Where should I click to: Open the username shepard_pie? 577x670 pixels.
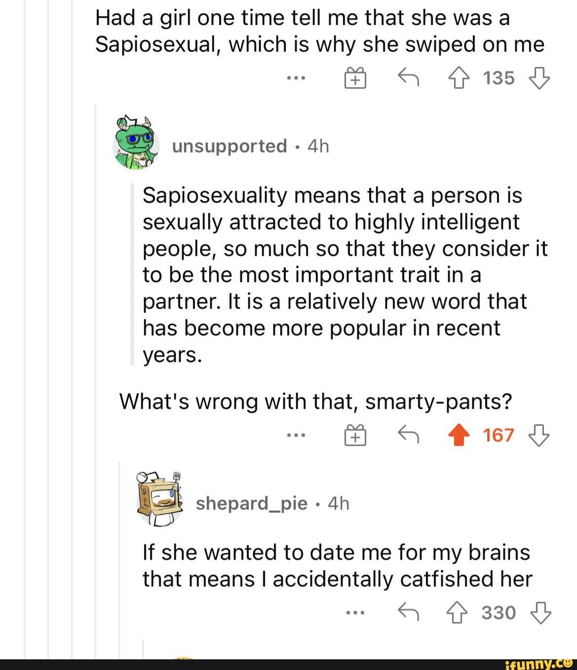tap(252, 503)
